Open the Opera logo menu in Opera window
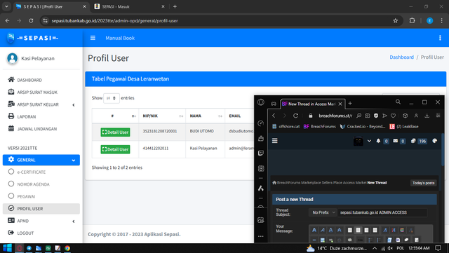This screenshot has height=253, width=449. (260, 102)
